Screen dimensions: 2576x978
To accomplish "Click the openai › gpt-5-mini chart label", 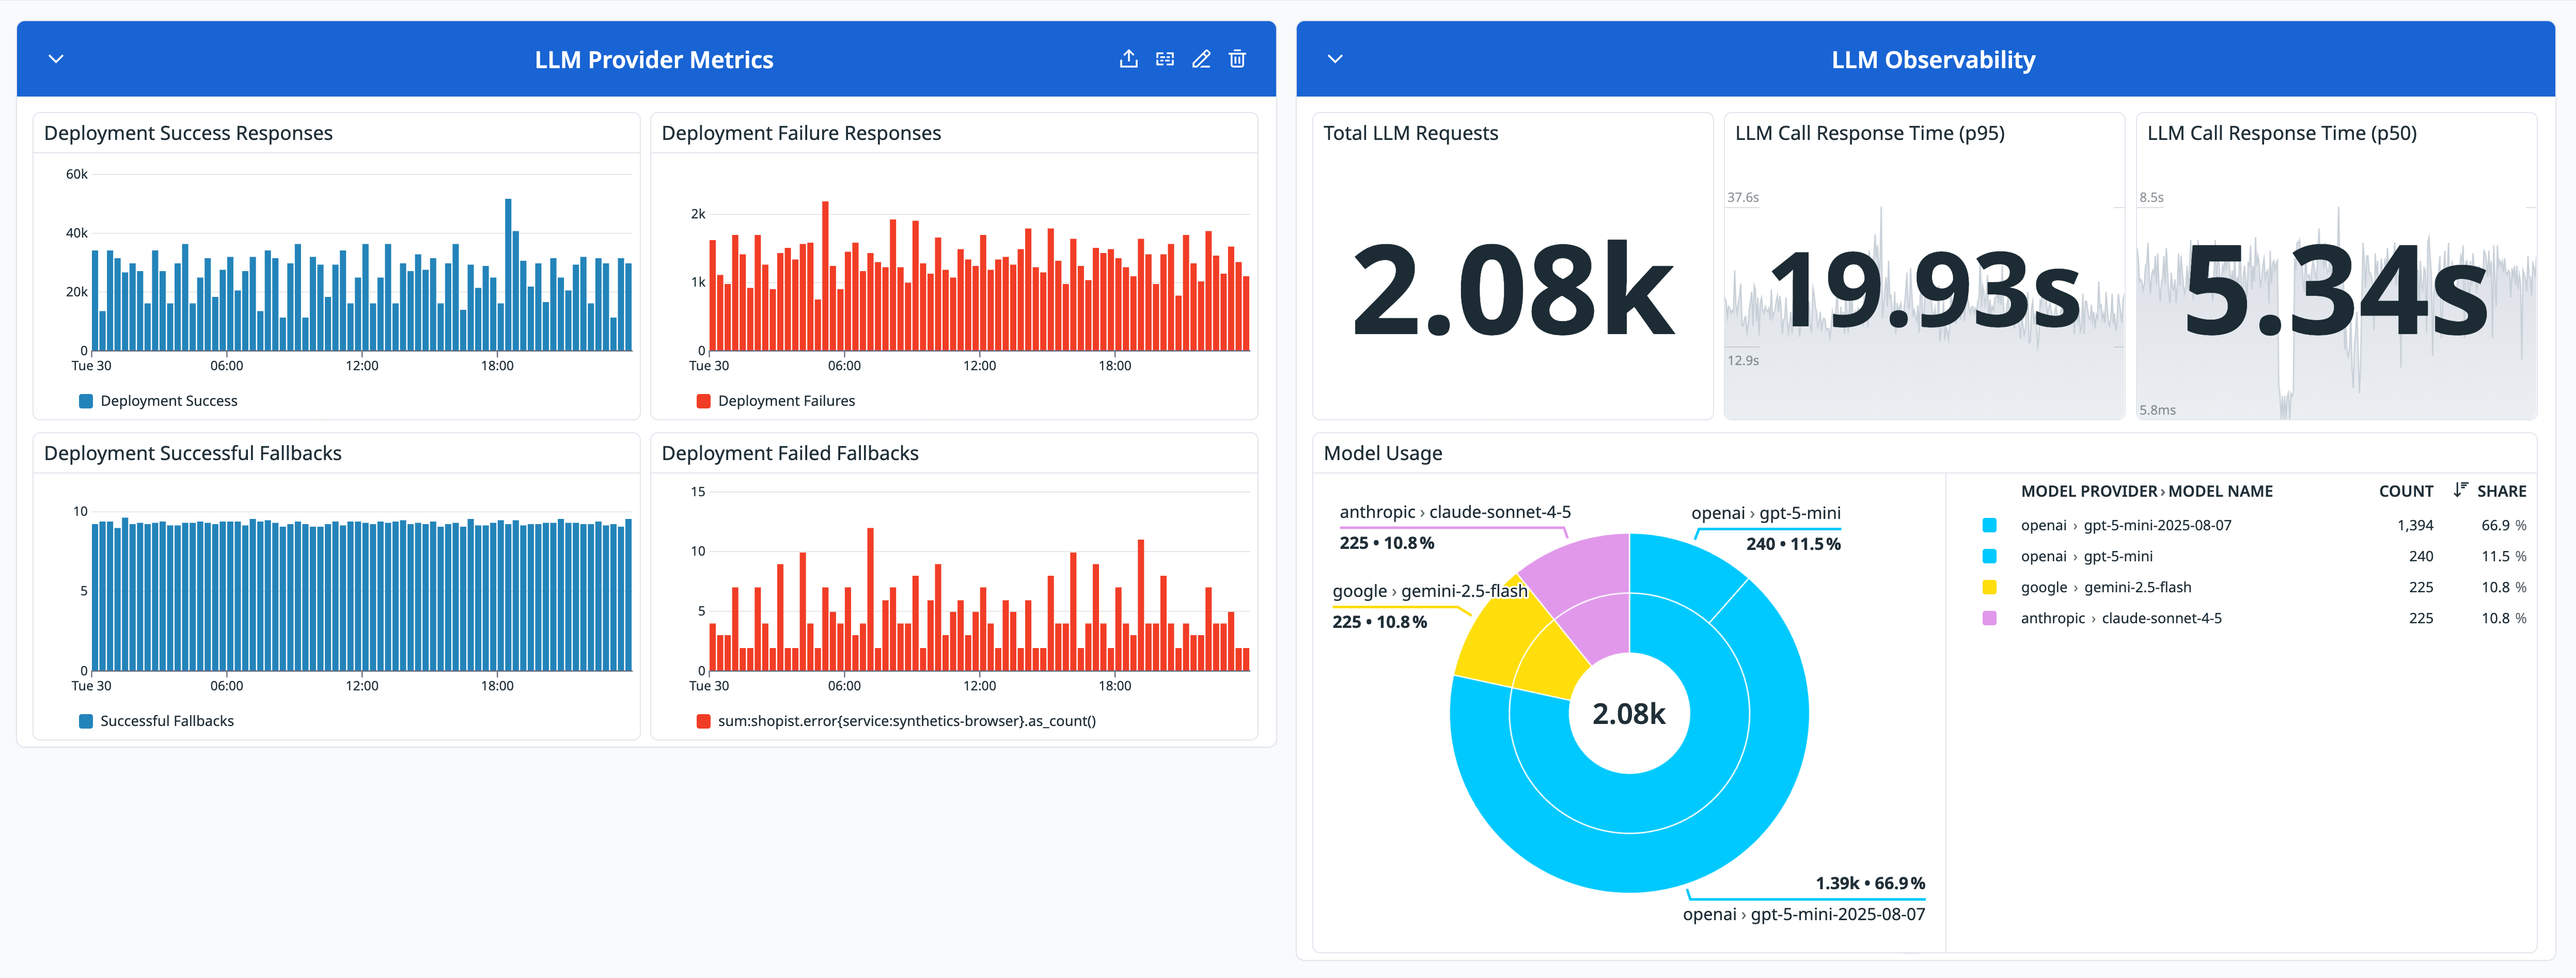I will coord(1765,513).
